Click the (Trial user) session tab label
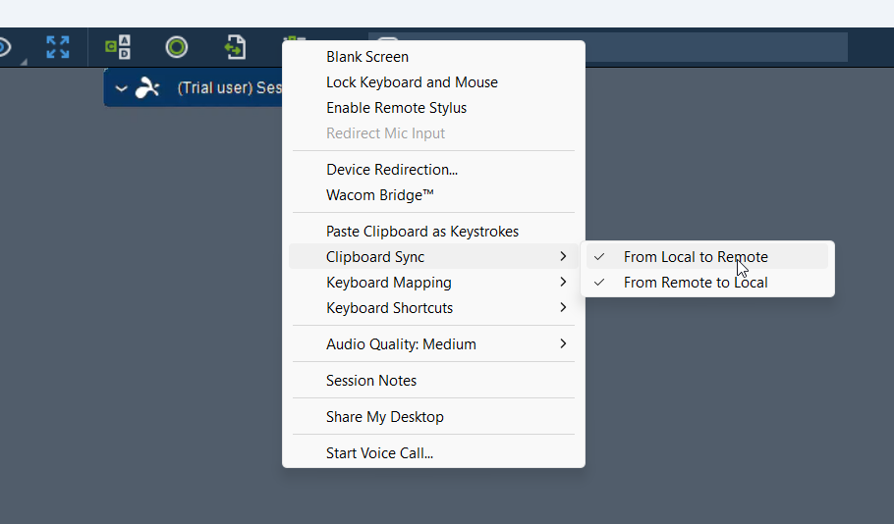The image size is (894, 524). [229, 87]
